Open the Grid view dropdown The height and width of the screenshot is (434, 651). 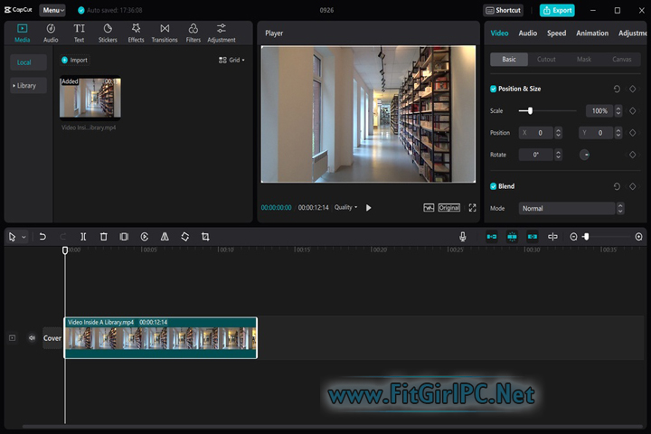(x=231, y=60)
